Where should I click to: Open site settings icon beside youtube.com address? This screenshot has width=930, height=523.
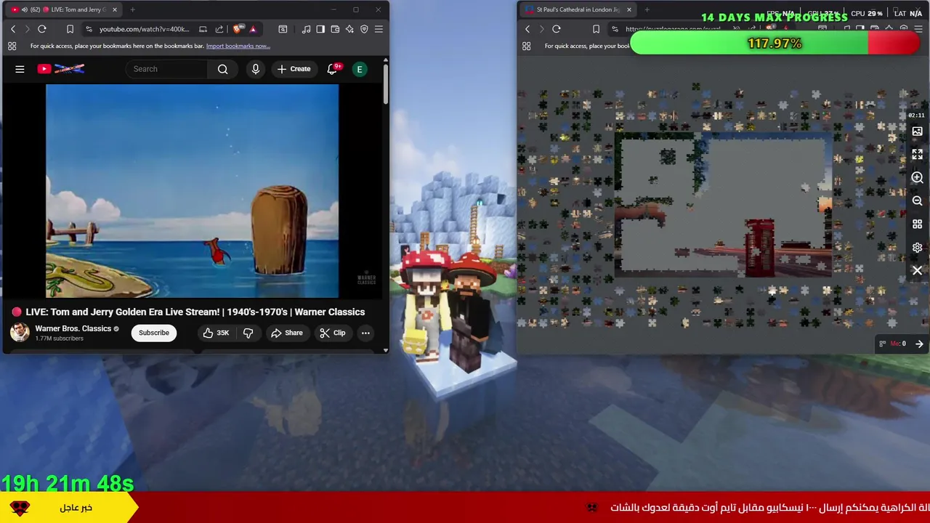89,29
